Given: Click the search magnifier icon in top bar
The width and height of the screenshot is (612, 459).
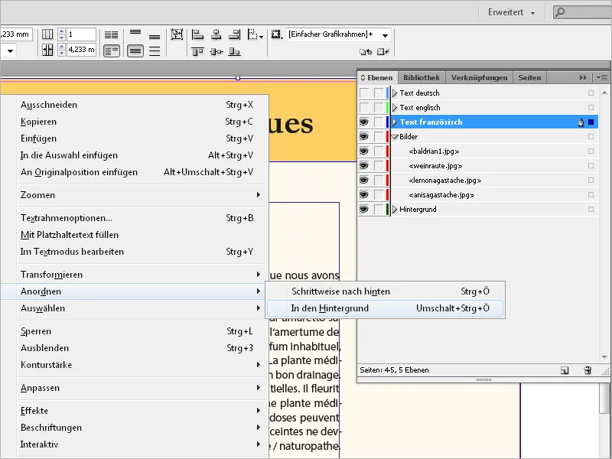Looking at the screenshot, I should point(560,12).
